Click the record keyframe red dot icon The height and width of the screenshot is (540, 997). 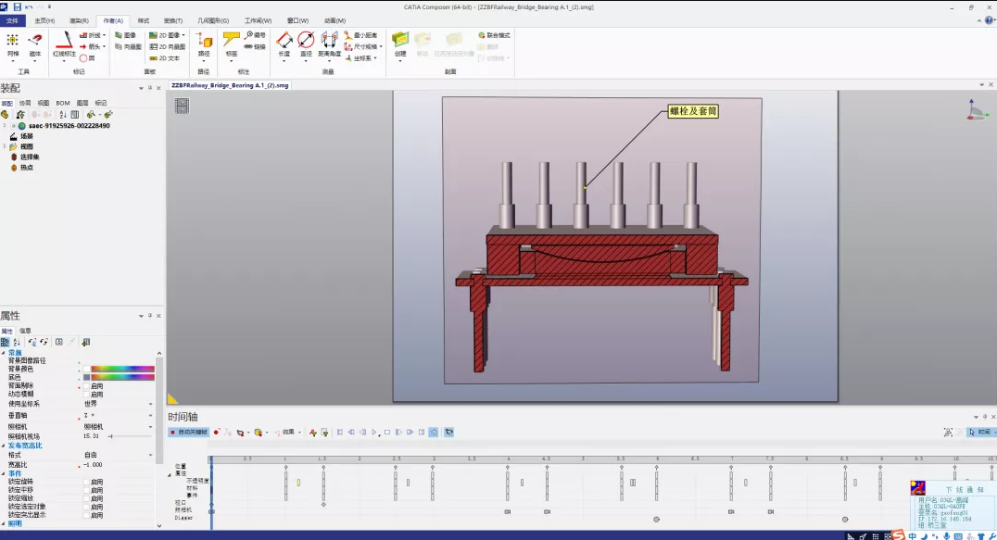(x=216, y=432)
